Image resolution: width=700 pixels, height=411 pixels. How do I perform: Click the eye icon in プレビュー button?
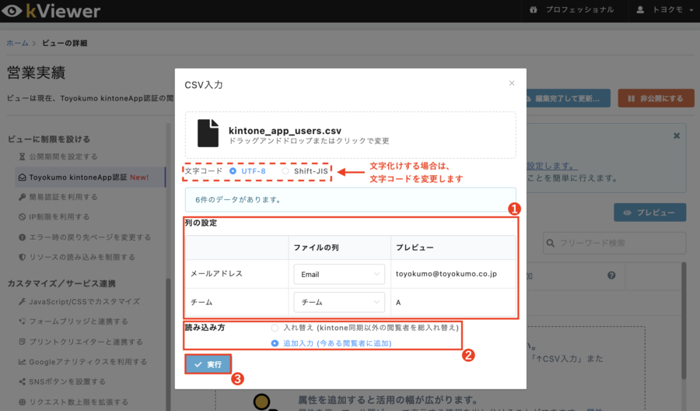click(627, 213)
